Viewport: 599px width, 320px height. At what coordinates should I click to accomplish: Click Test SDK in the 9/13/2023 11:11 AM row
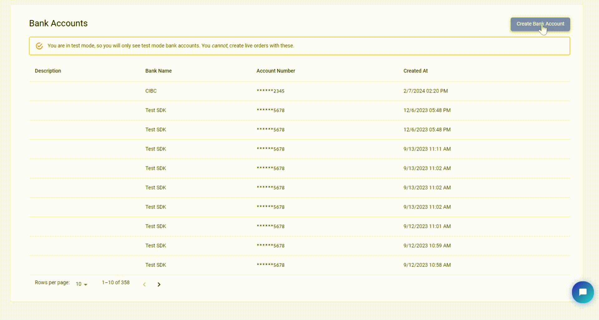[156, 149]
